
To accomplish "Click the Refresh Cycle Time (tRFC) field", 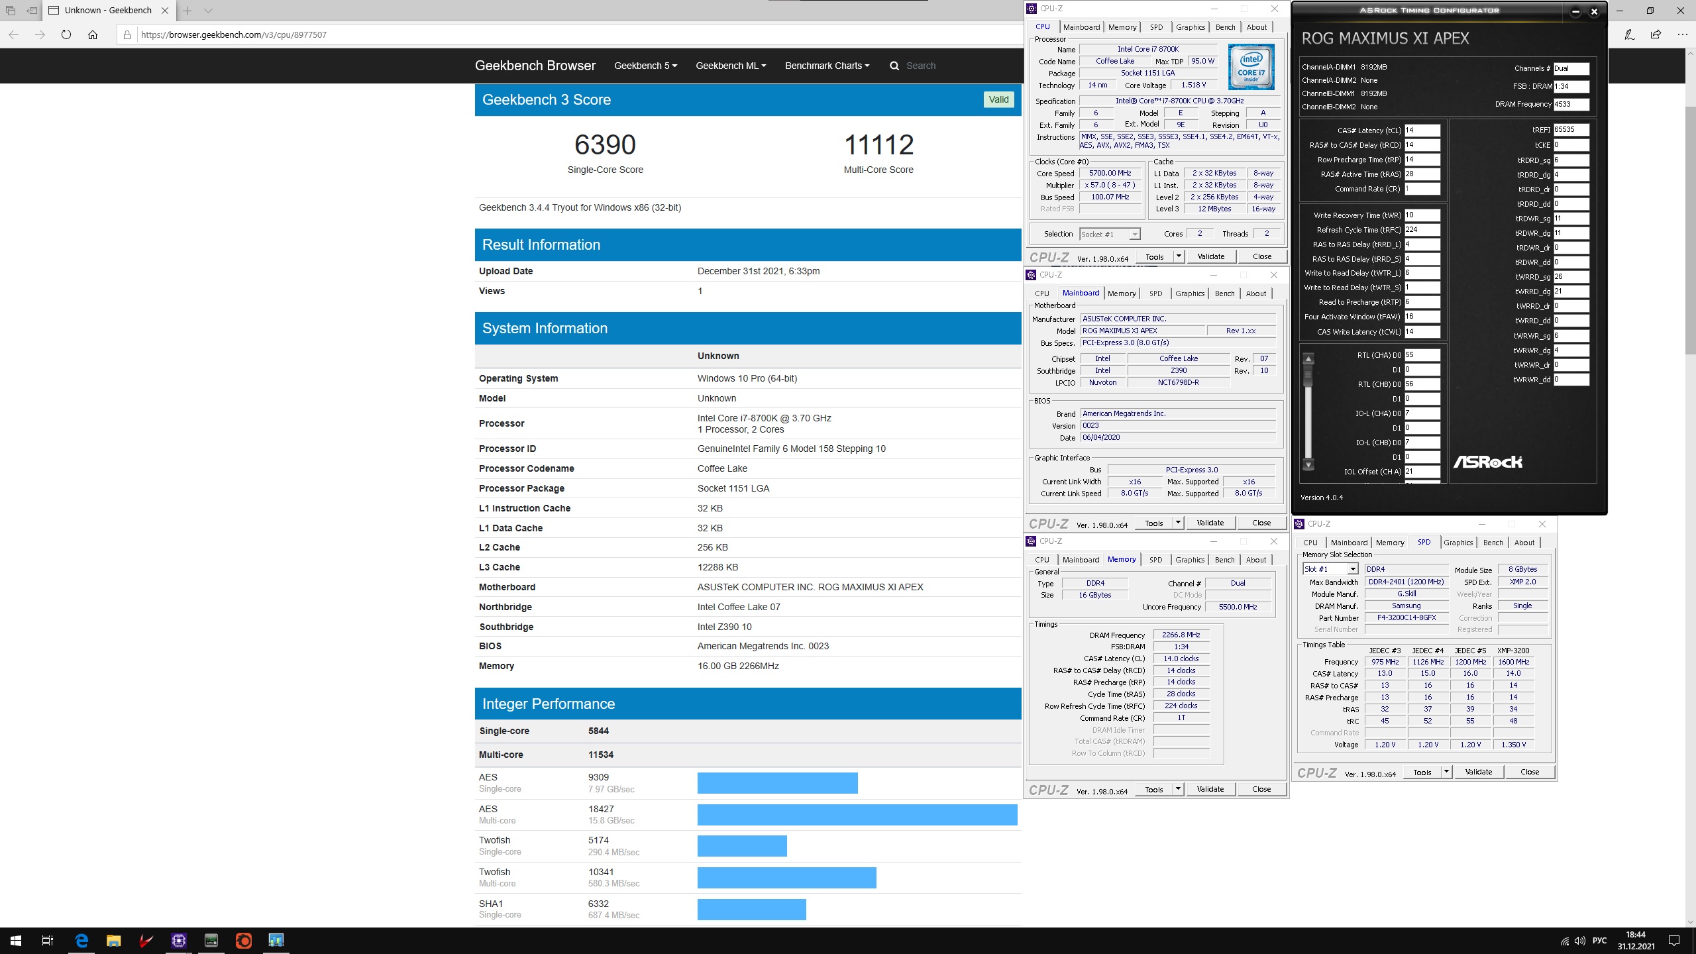I will [1422, 230].
